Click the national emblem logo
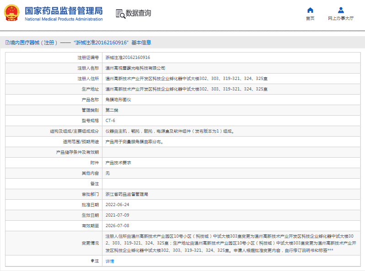The image size is (365, 271). pos(12,13)
